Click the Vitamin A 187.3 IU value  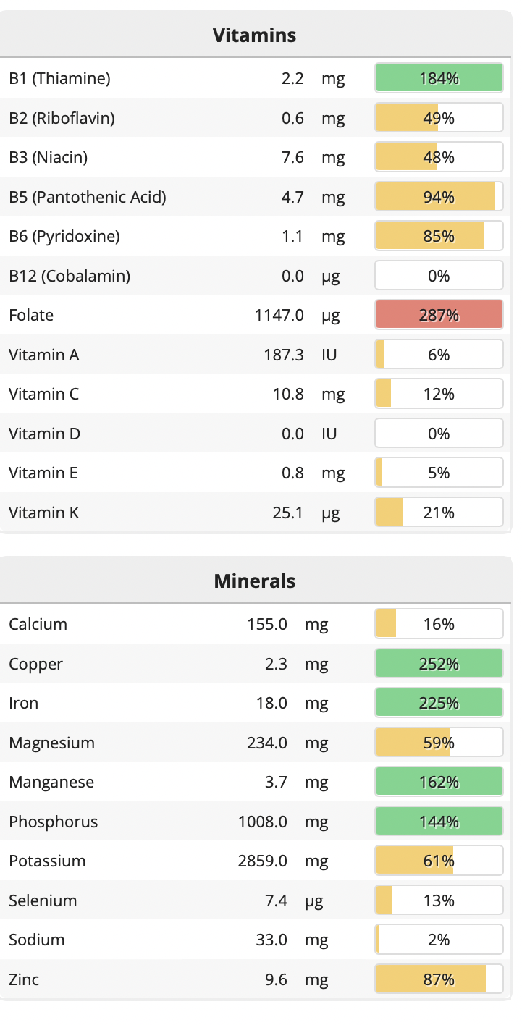pyautogui.click(x=284, y=355)
